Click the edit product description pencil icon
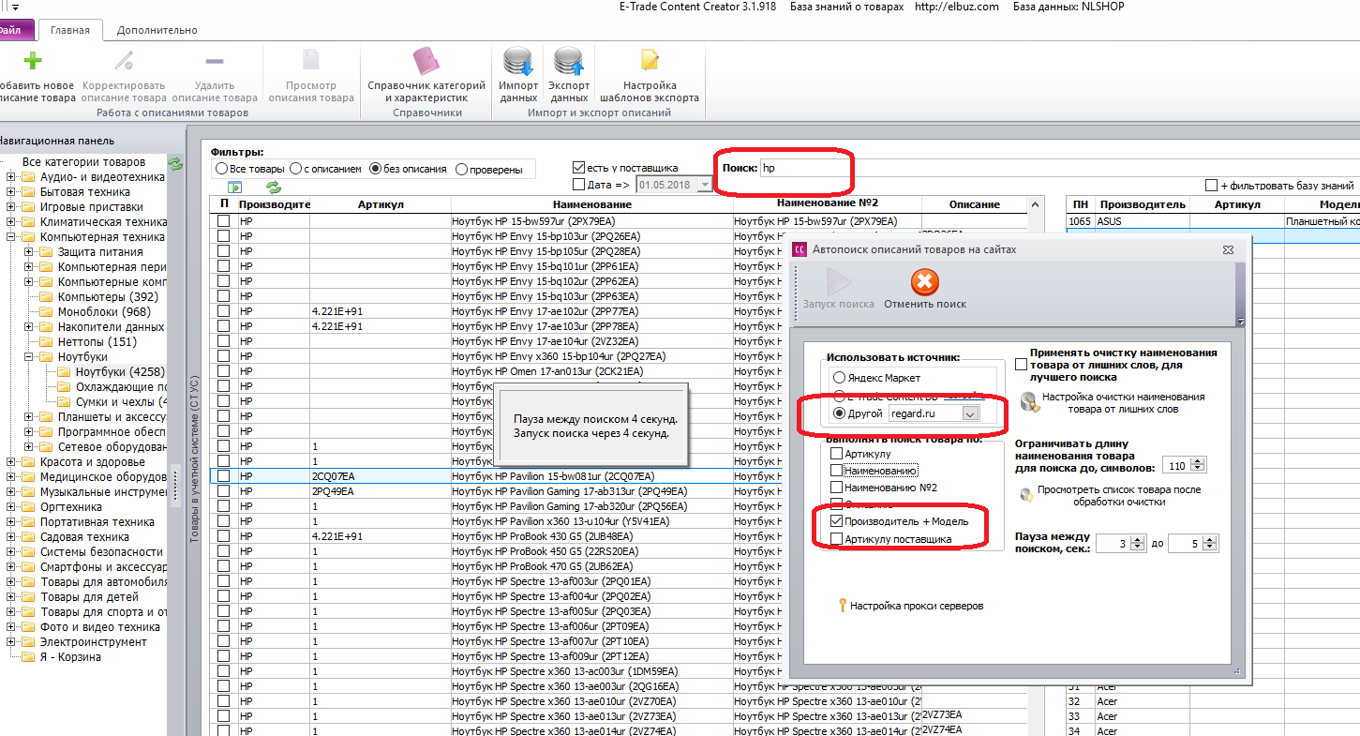 [123, 62]
